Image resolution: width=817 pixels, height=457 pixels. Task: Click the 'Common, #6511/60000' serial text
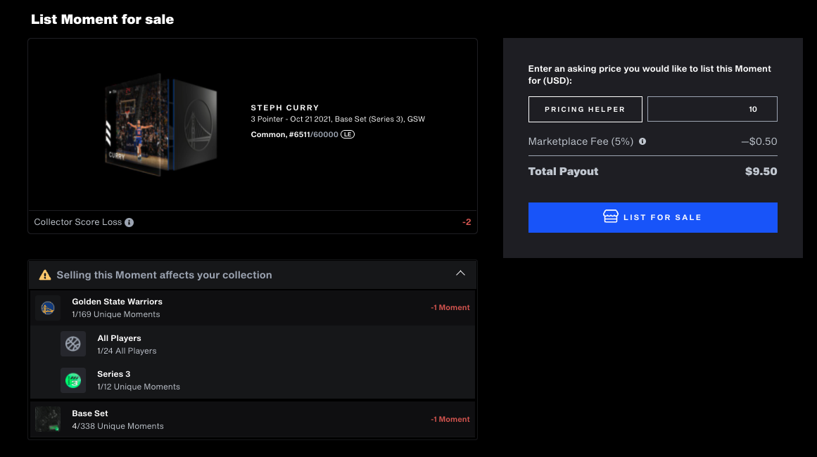(x=294, y=134)
